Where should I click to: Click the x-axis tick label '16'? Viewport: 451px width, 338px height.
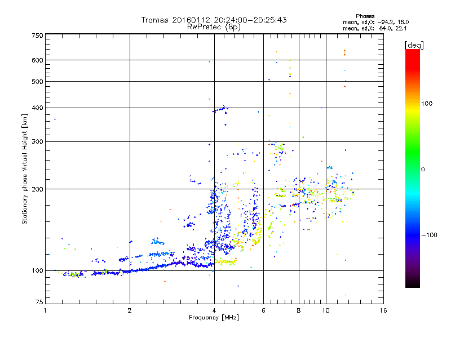click(383, 310)
